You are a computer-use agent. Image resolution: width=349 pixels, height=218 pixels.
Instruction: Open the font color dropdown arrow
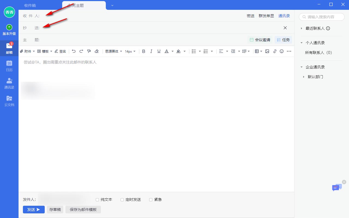[173, 51]
